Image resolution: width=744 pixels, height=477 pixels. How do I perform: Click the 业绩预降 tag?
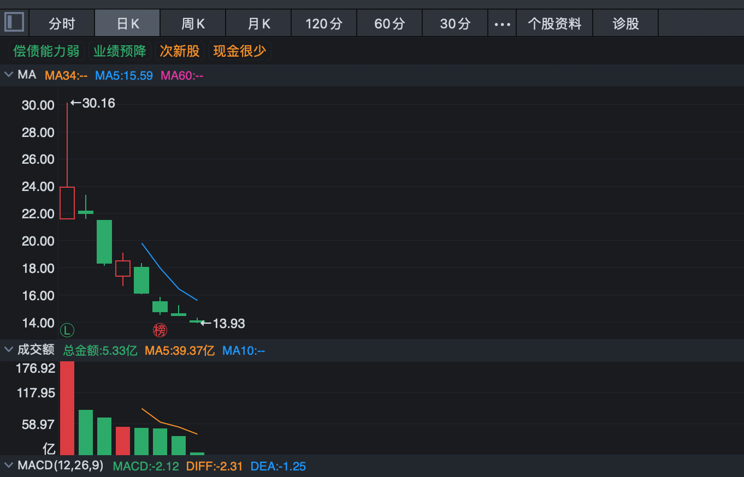pyautogui.click(x=120, y=51)
